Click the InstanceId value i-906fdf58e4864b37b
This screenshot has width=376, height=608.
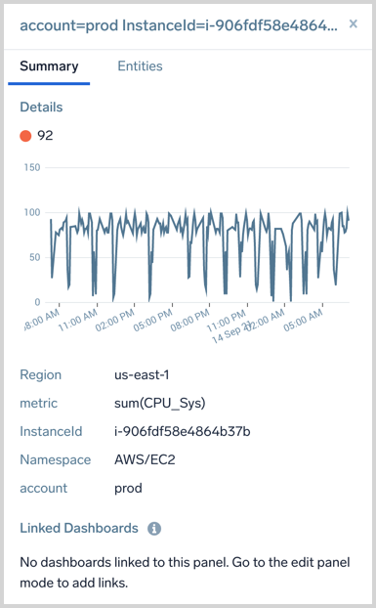(x=183, y=431)
